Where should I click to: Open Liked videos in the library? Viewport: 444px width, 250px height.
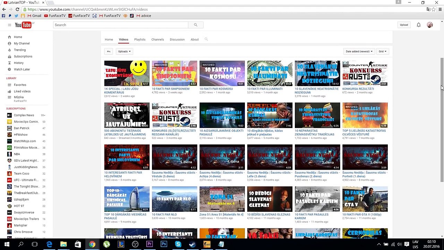point(22,91)
